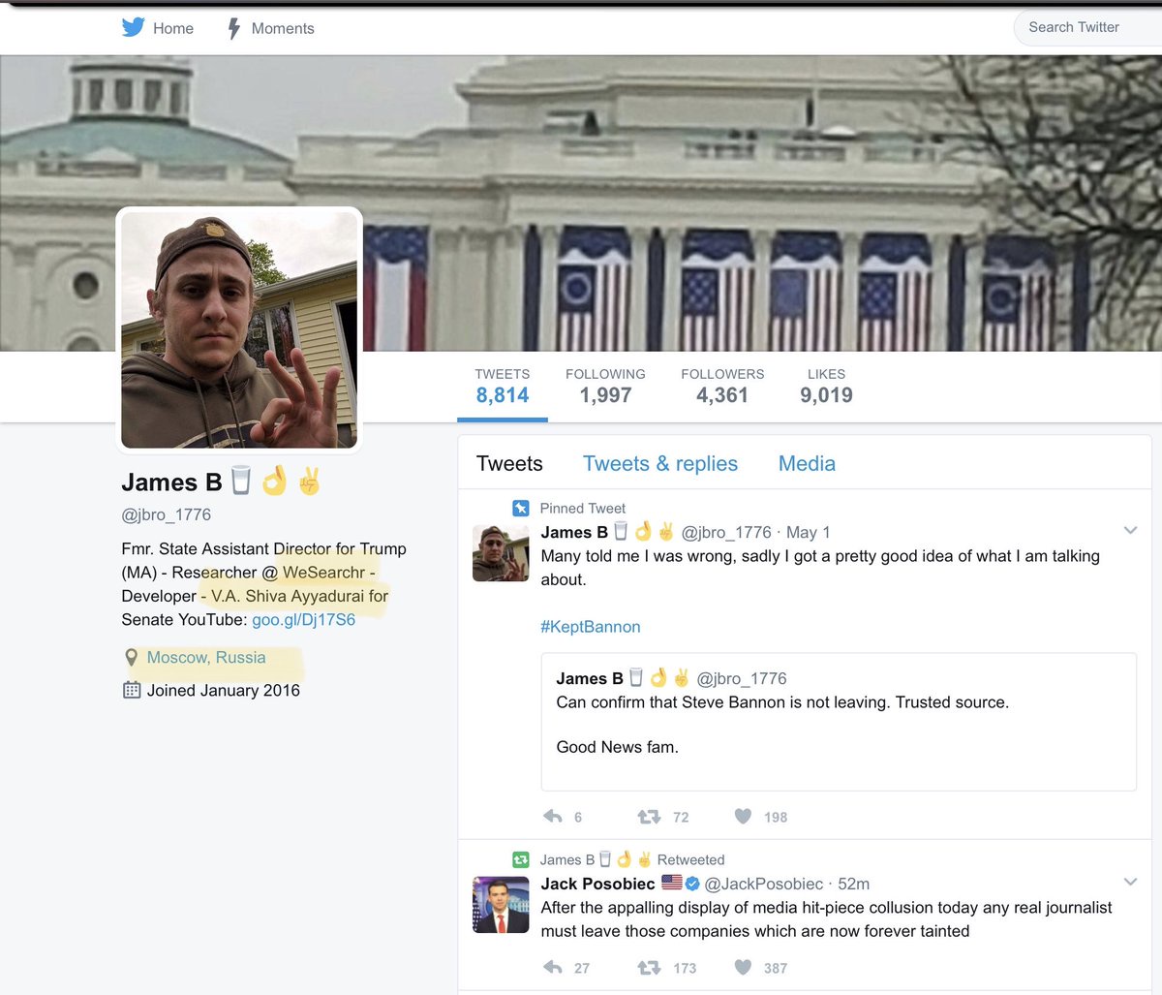
Task: Switch to the Tweets tab
Action: click(509, 464)
